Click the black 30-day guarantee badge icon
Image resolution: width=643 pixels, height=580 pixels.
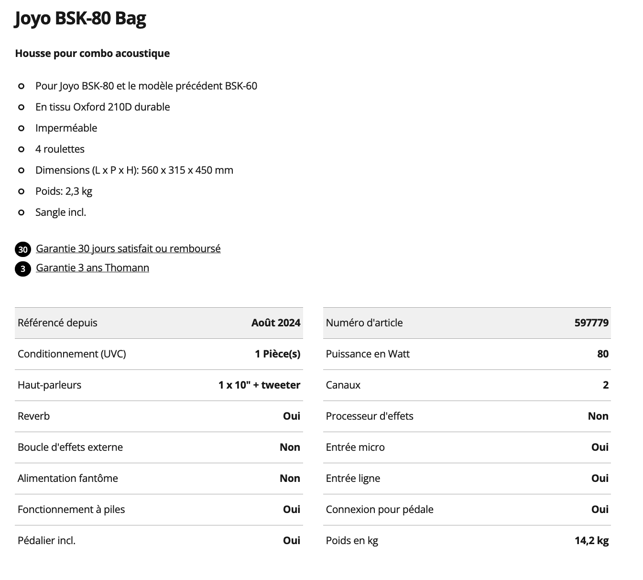[x=23, y=249]
